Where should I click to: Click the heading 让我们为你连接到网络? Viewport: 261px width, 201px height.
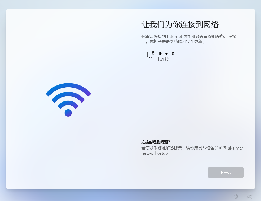180,24
